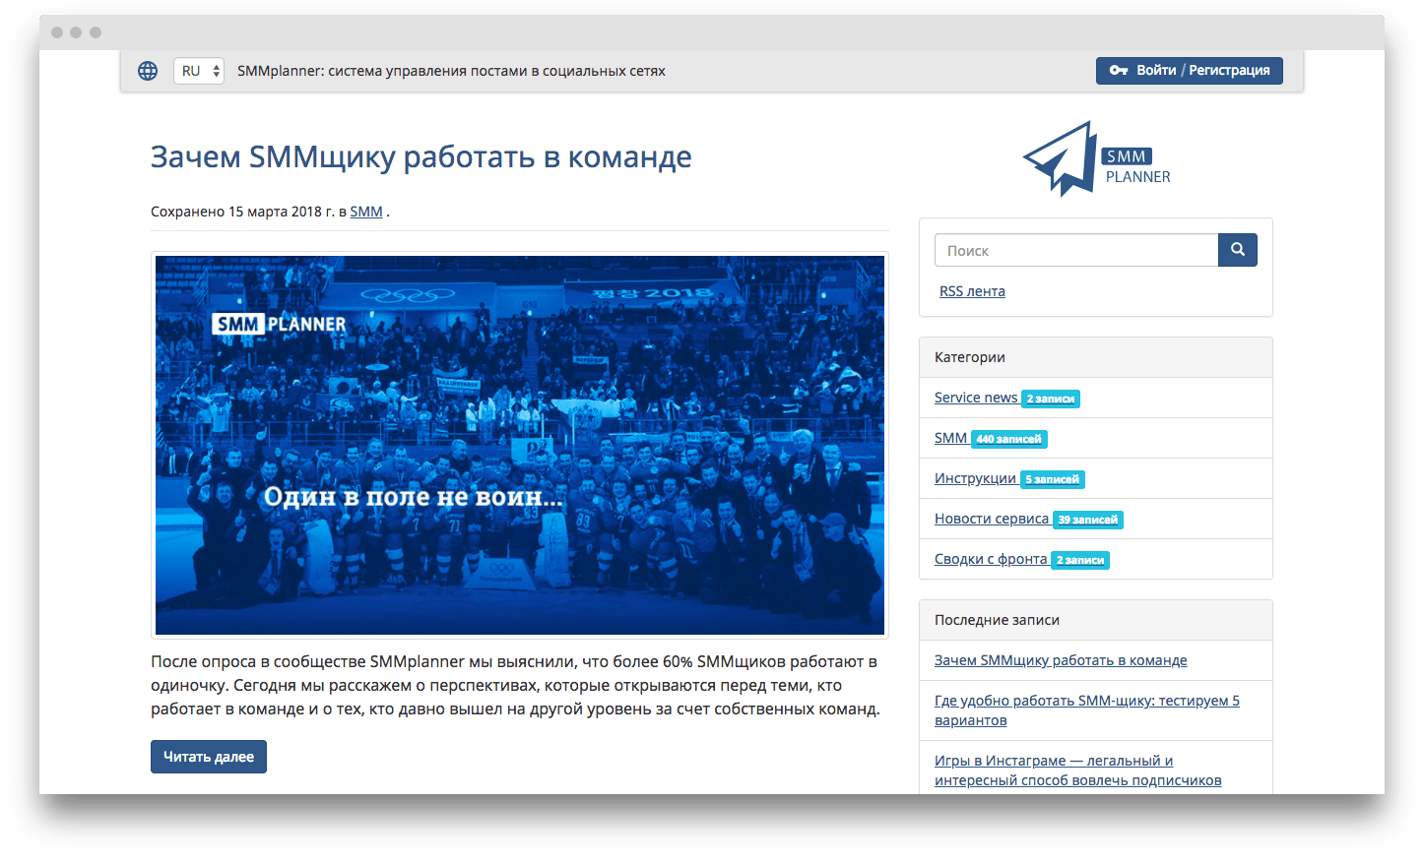The image size is (1424, 863).
Task: Open the RU language dropdown
Action: [x=199, y=71]
